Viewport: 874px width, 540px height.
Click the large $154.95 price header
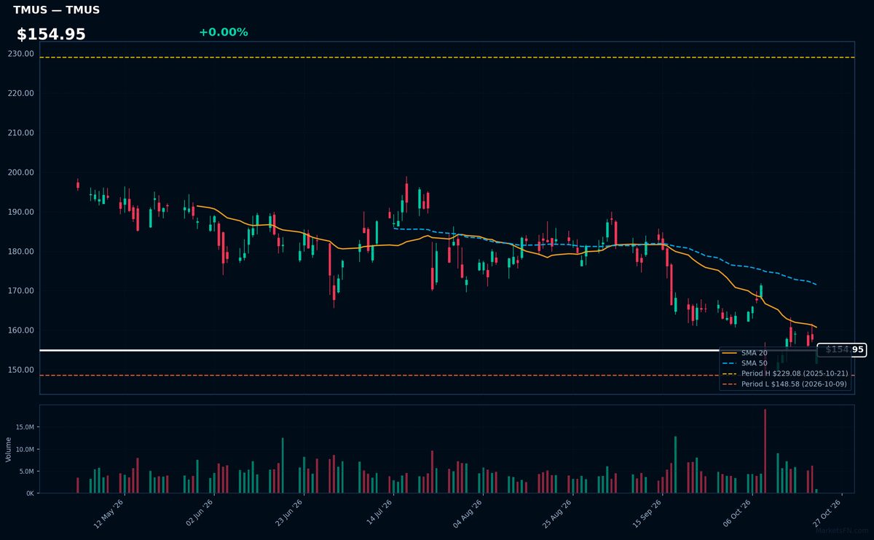click(x=51, y=34)
